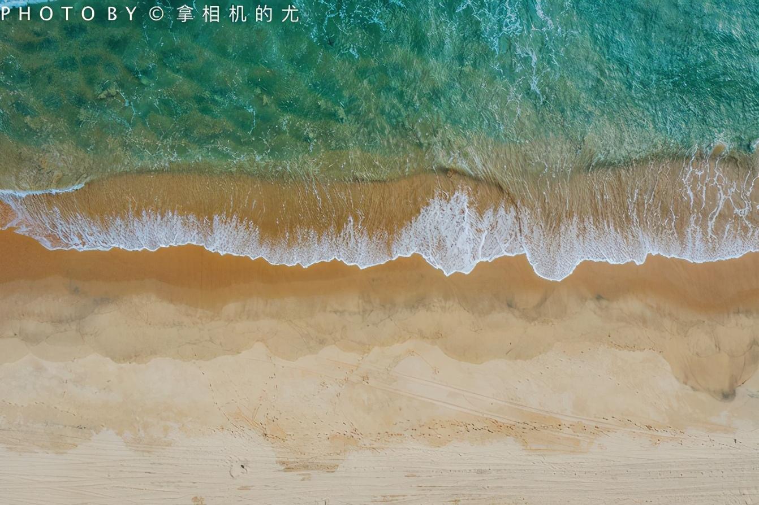The image size is (759, 505).
Task: Click the copyright © symbol in watermark
Action: click(156, 14)
